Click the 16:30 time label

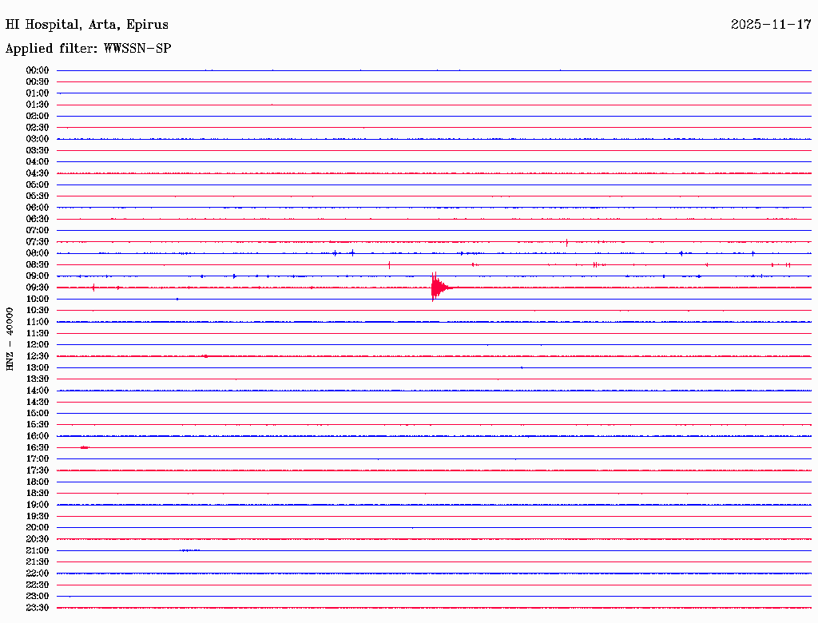tap(38, 447)
